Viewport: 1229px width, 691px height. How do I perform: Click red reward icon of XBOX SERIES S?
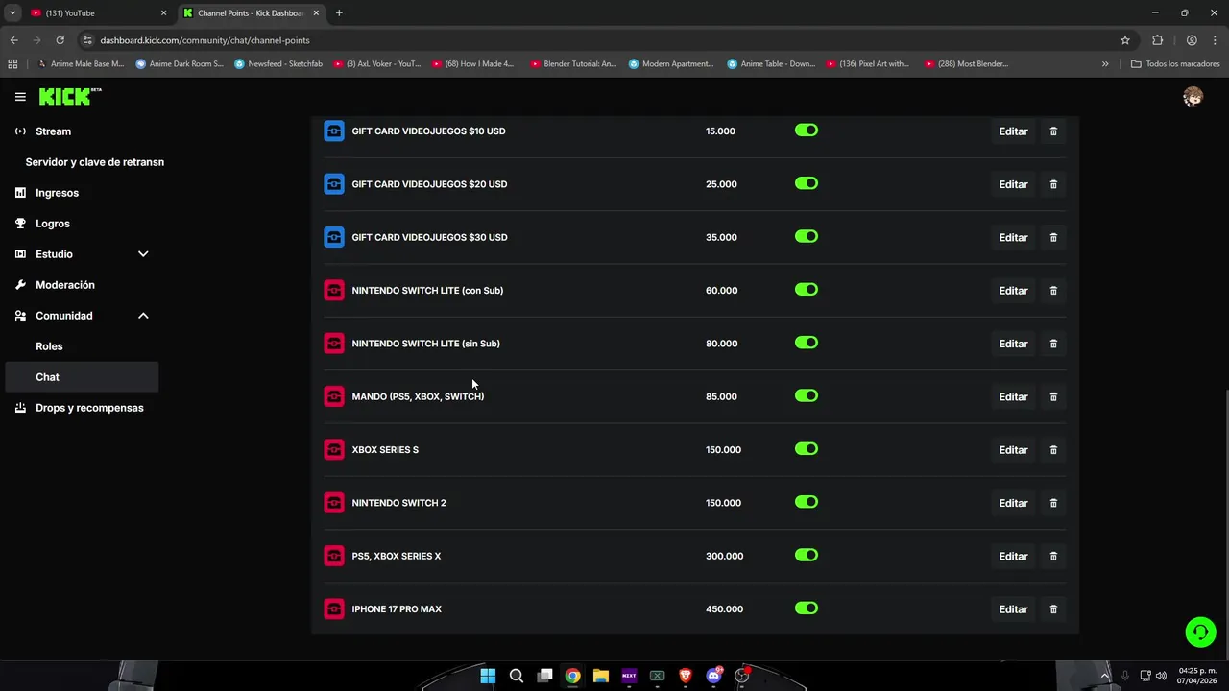coord(334,450)
